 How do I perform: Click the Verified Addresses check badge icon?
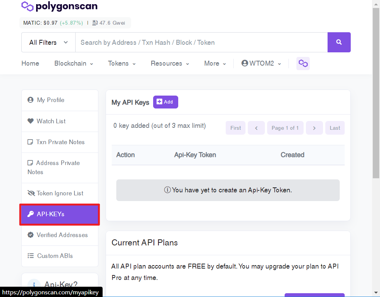click(x=30, y=235)
